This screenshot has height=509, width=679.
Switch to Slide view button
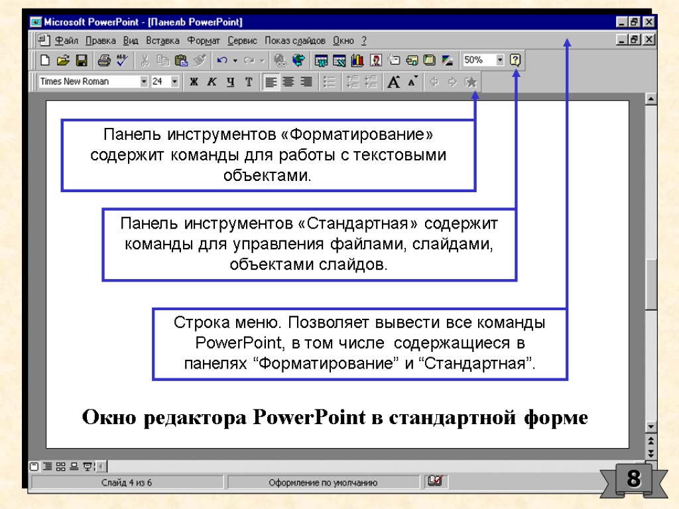point(34,466)
